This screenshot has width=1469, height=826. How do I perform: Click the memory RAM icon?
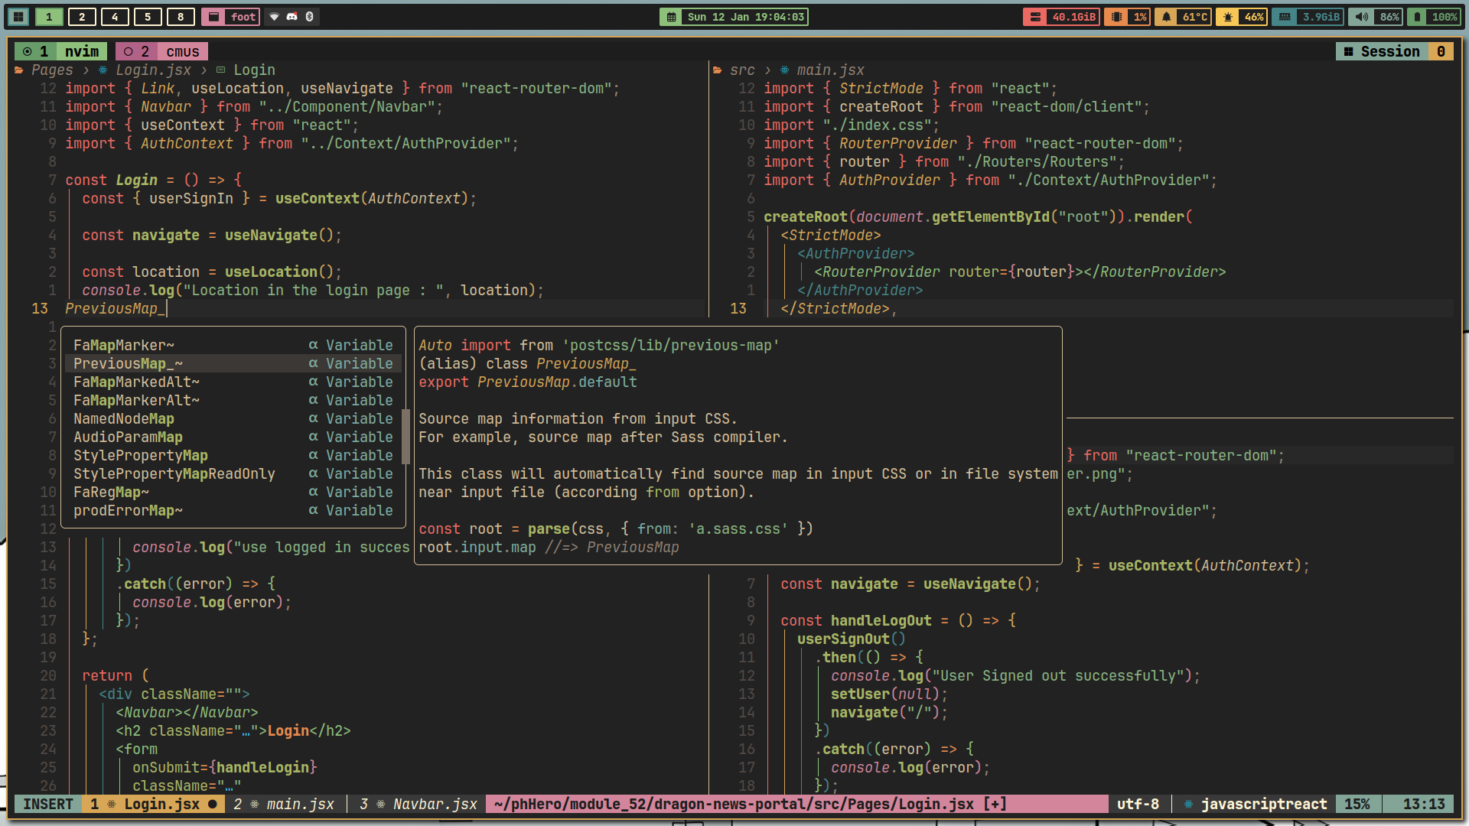(x=1284, y=17)
